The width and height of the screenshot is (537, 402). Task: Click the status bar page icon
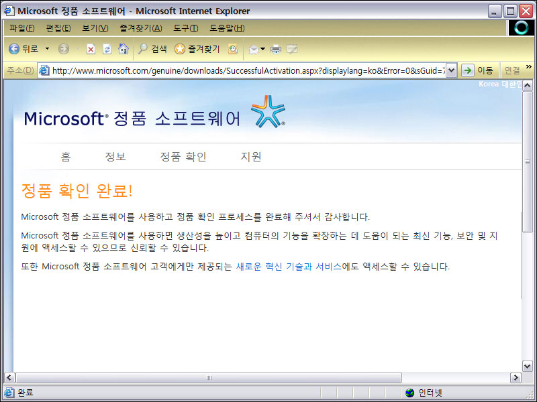pyautogui.click(x=9, y=393)
